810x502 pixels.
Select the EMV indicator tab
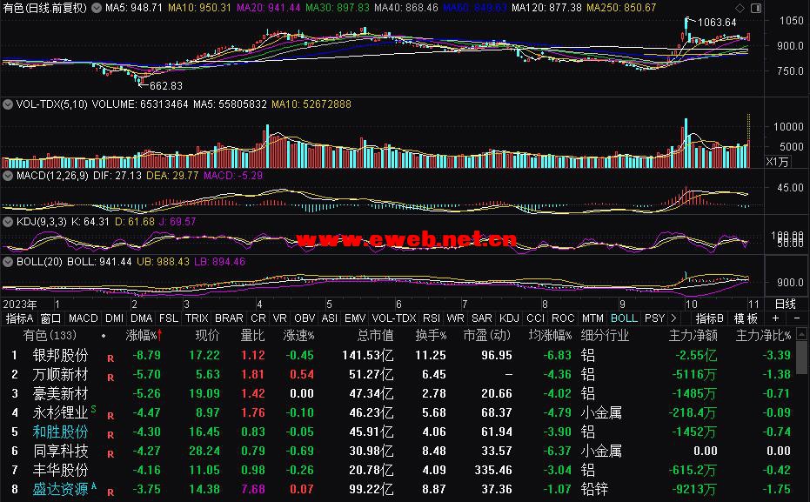click(x=355, y=318)
